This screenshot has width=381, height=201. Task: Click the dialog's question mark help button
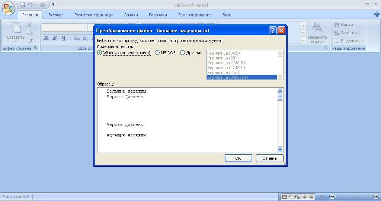coord(273,30)
